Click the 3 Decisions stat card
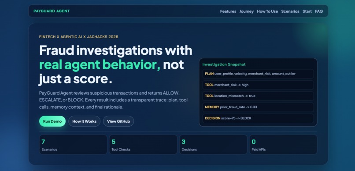The height and width of the screenshot is (171, 355). click(213, 144)
